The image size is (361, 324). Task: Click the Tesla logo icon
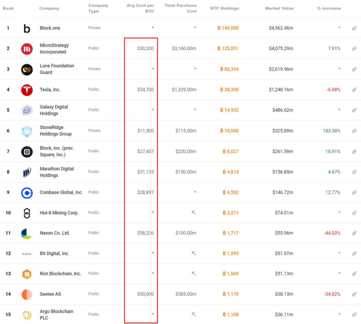27,90
